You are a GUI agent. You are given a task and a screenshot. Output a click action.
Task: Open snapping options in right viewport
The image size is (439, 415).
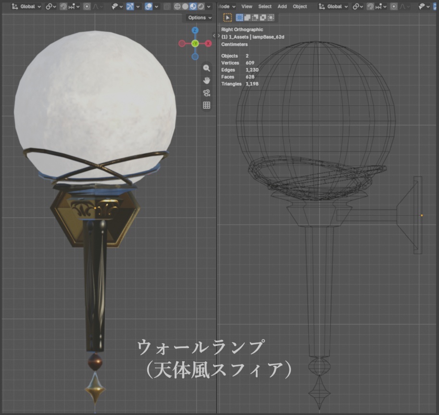tap(381, 6)
